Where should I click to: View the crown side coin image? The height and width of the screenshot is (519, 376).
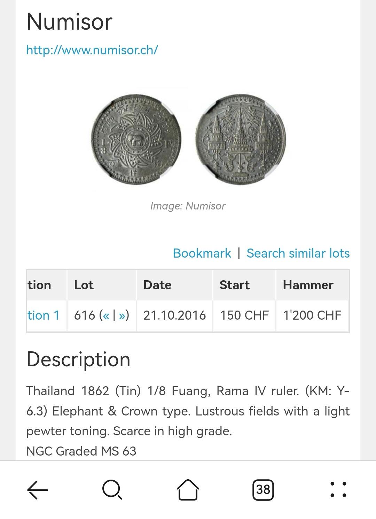coord(241,139)
